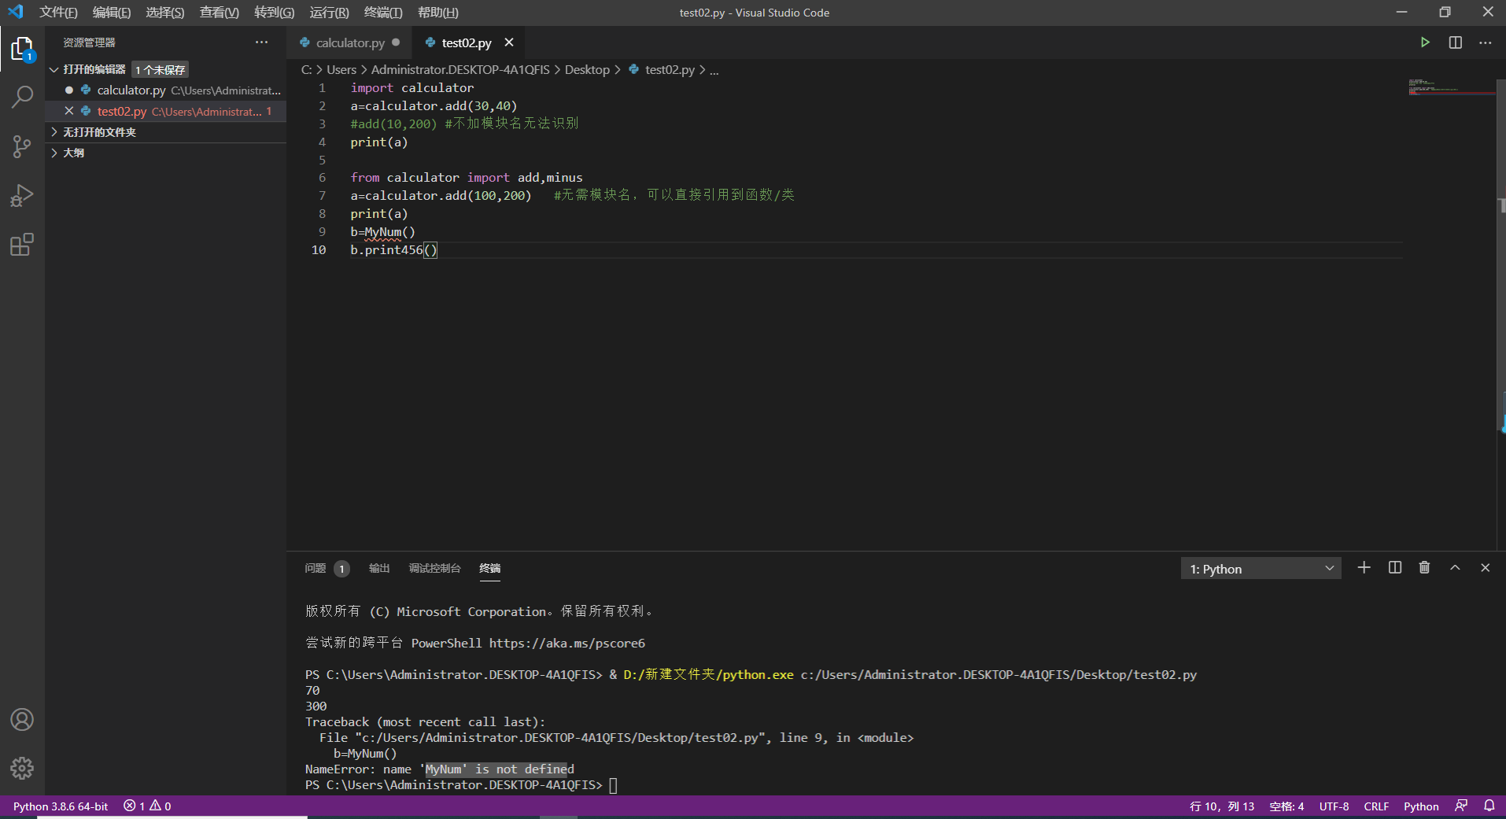Close the test02.py editor tab
Viewport: 1506px width, 819px height.
(509, 42)
